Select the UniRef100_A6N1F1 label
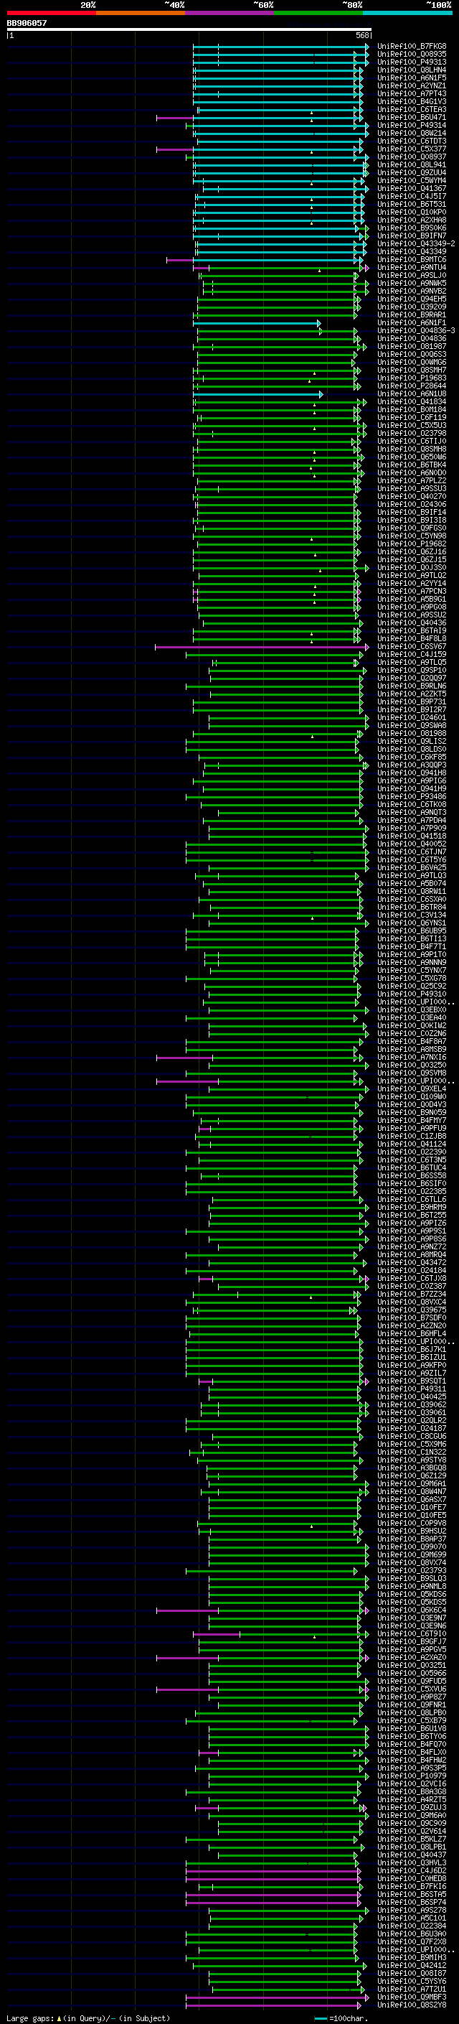 point(412,322)
